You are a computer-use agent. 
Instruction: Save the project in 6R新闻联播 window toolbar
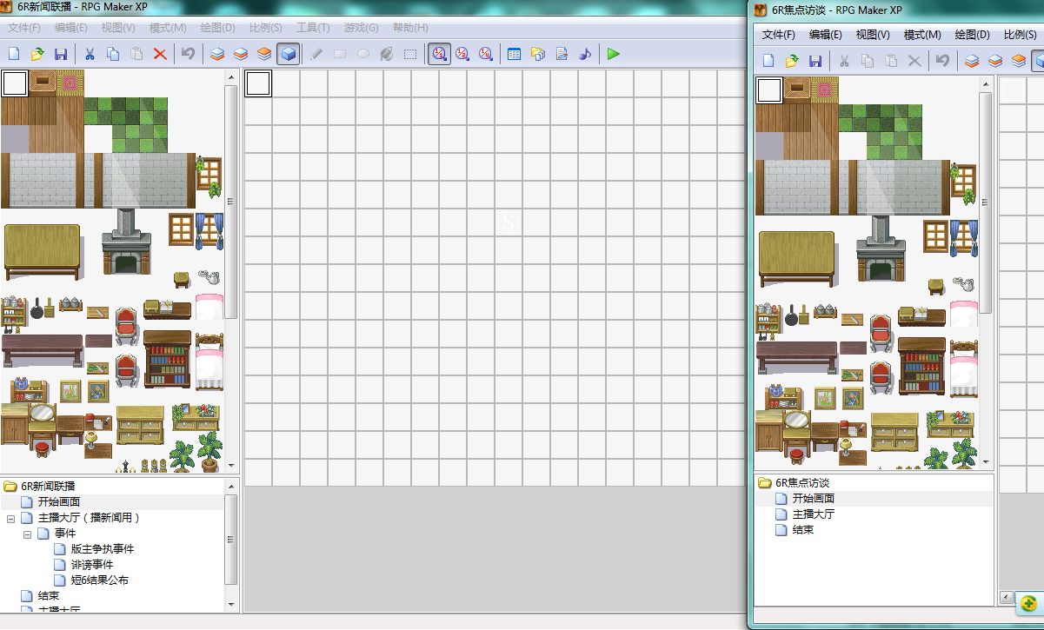pos(61,54)
